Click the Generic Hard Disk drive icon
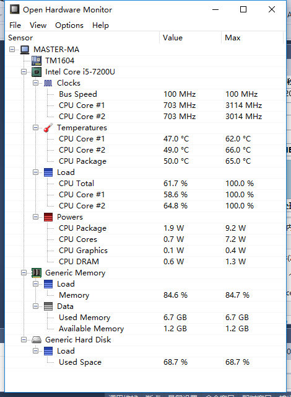The width and height of the screenshot is (291, 397). click(x=37, y=340)
